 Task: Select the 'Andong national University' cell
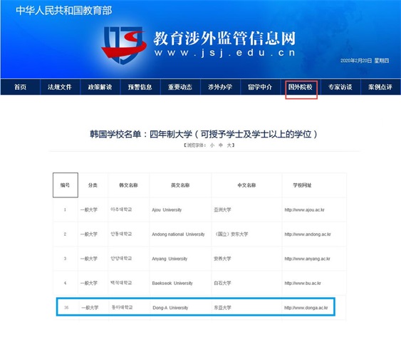tap(180, 234)
